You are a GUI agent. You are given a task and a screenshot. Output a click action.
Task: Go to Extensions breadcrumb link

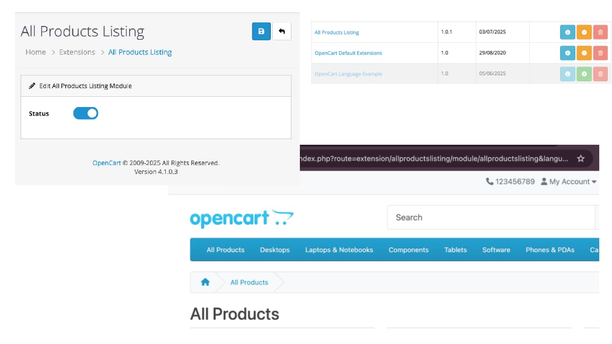[77, 52]
